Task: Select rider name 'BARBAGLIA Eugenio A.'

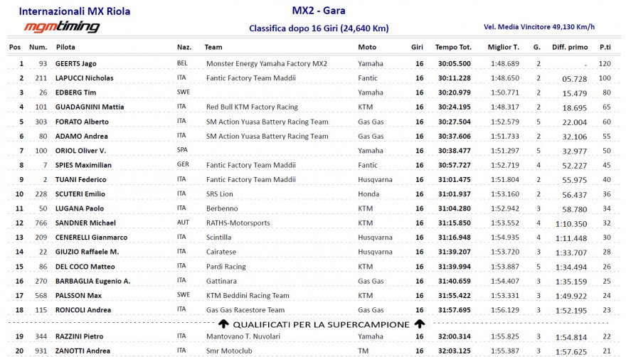Action: [x=93, y=281]
